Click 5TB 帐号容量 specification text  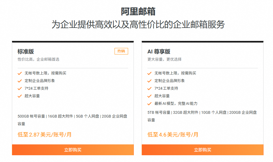159,112
